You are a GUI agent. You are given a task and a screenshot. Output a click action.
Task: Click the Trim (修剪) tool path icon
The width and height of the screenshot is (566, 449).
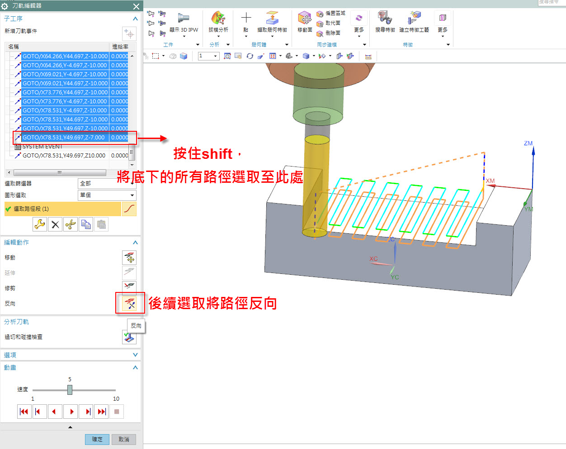click(x=130, y=287)
